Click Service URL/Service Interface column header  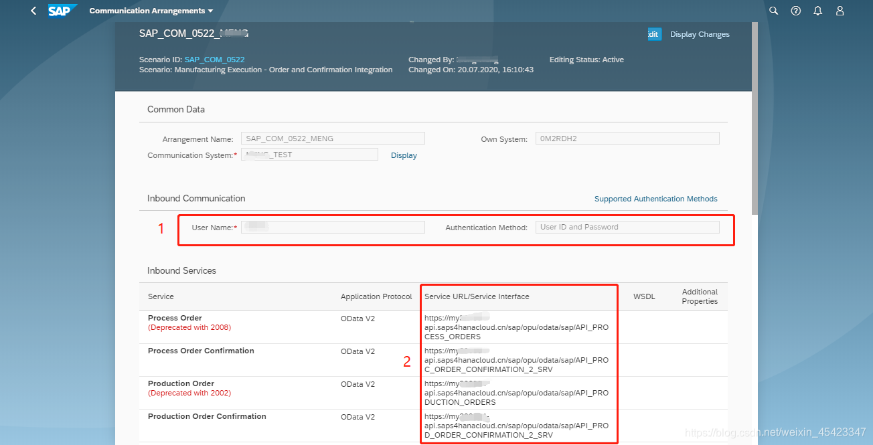[x=477, y=296]
